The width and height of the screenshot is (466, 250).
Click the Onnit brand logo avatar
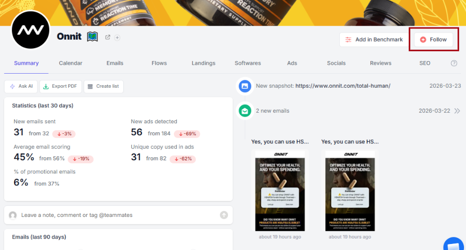point(30,30)
